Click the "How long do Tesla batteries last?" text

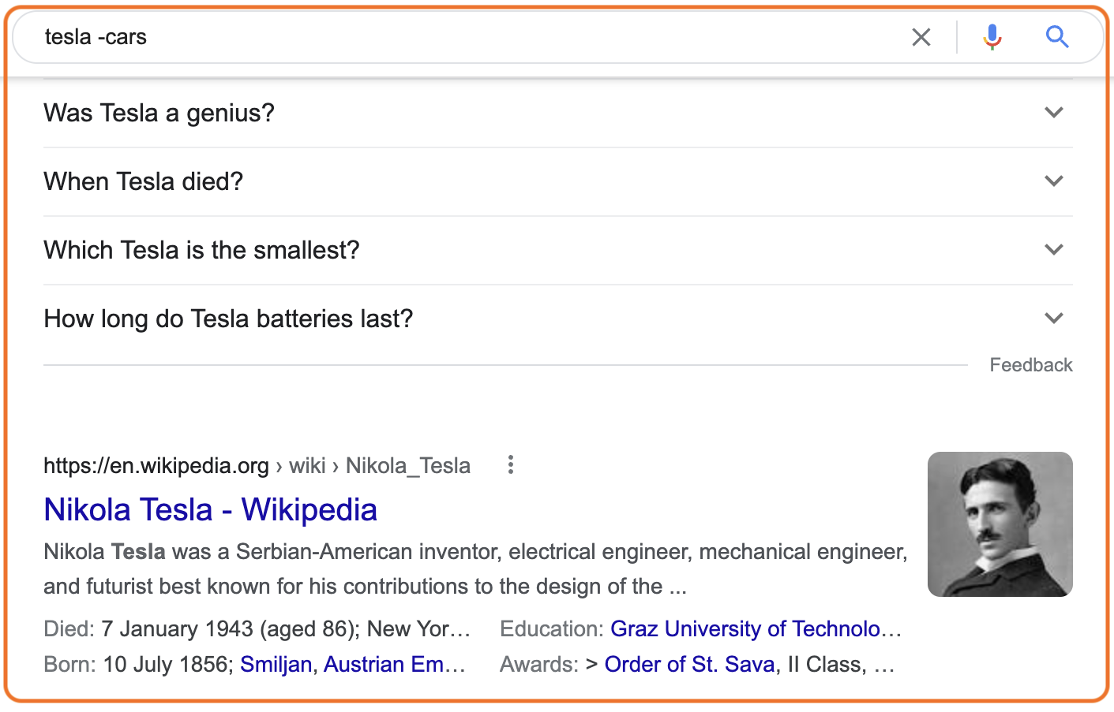point(228,319)
